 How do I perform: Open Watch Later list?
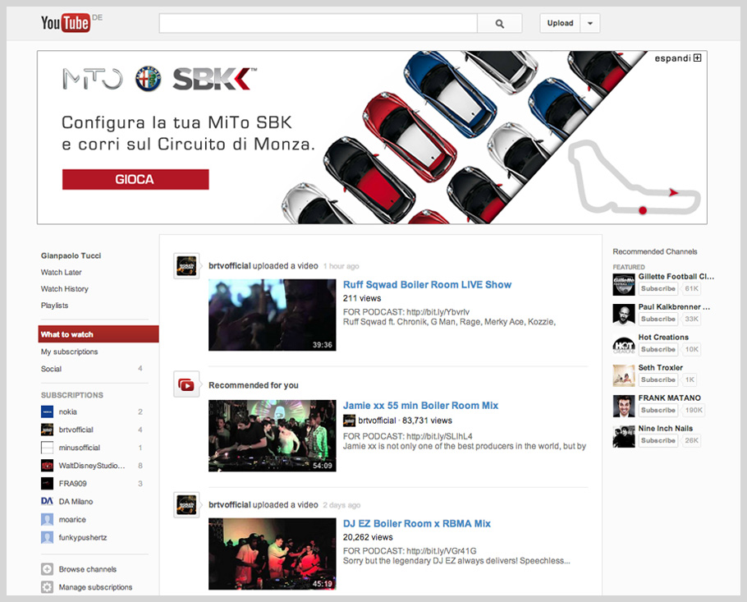tap(61, 272)
